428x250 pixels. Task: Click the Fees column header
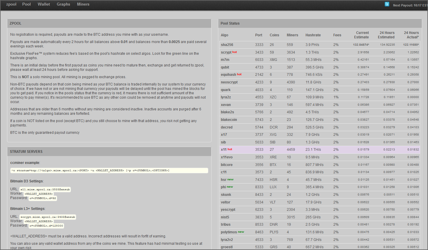click(x=337, y=35)
